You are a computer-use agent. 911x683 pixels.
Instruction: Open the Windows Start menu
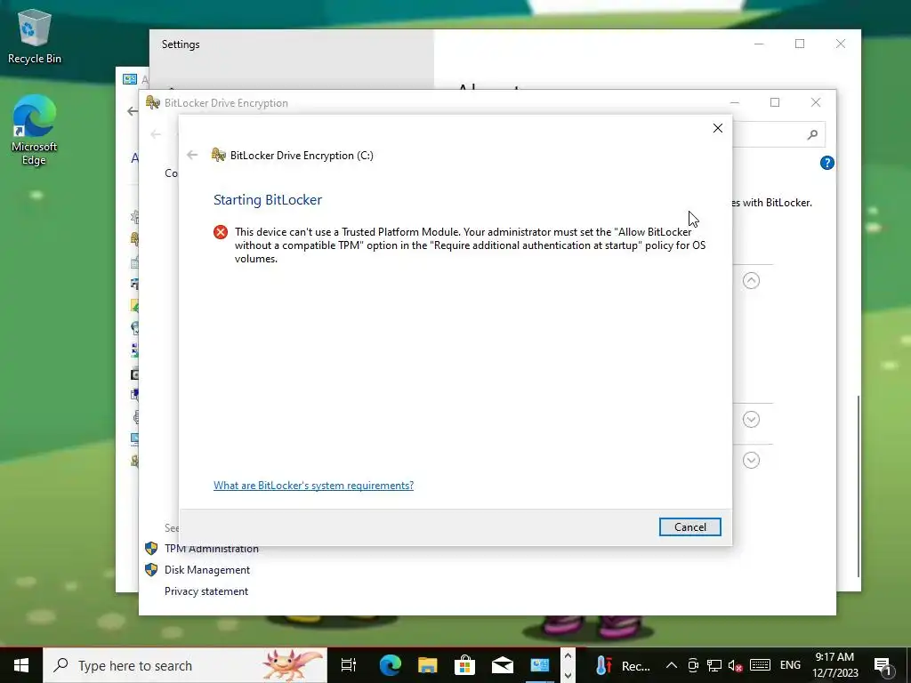21,665
